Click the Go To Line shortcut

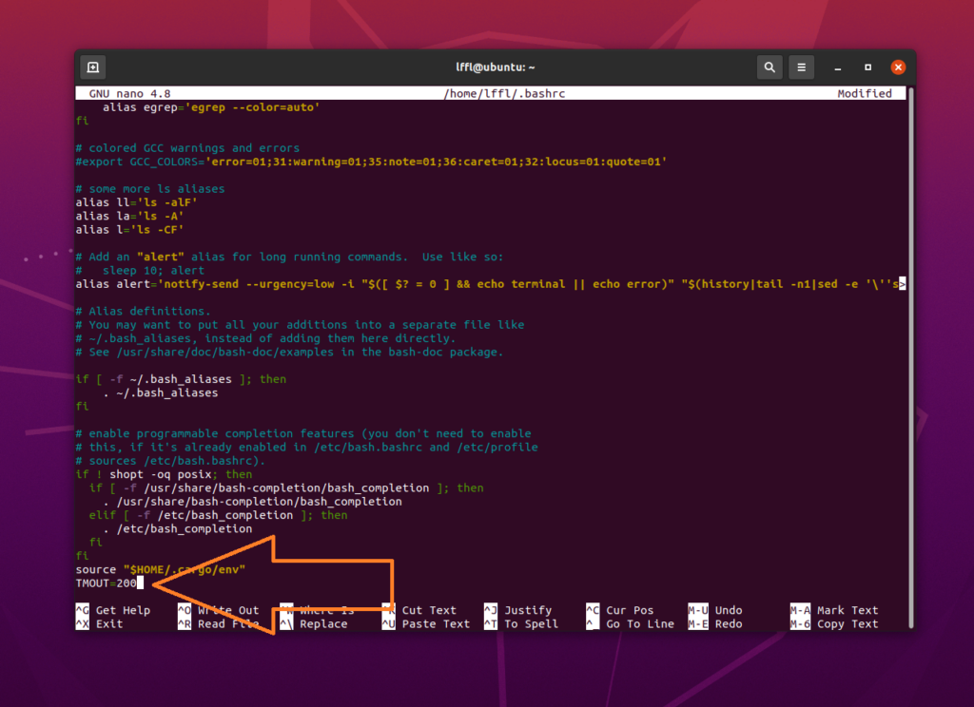(x=639, y=624)
